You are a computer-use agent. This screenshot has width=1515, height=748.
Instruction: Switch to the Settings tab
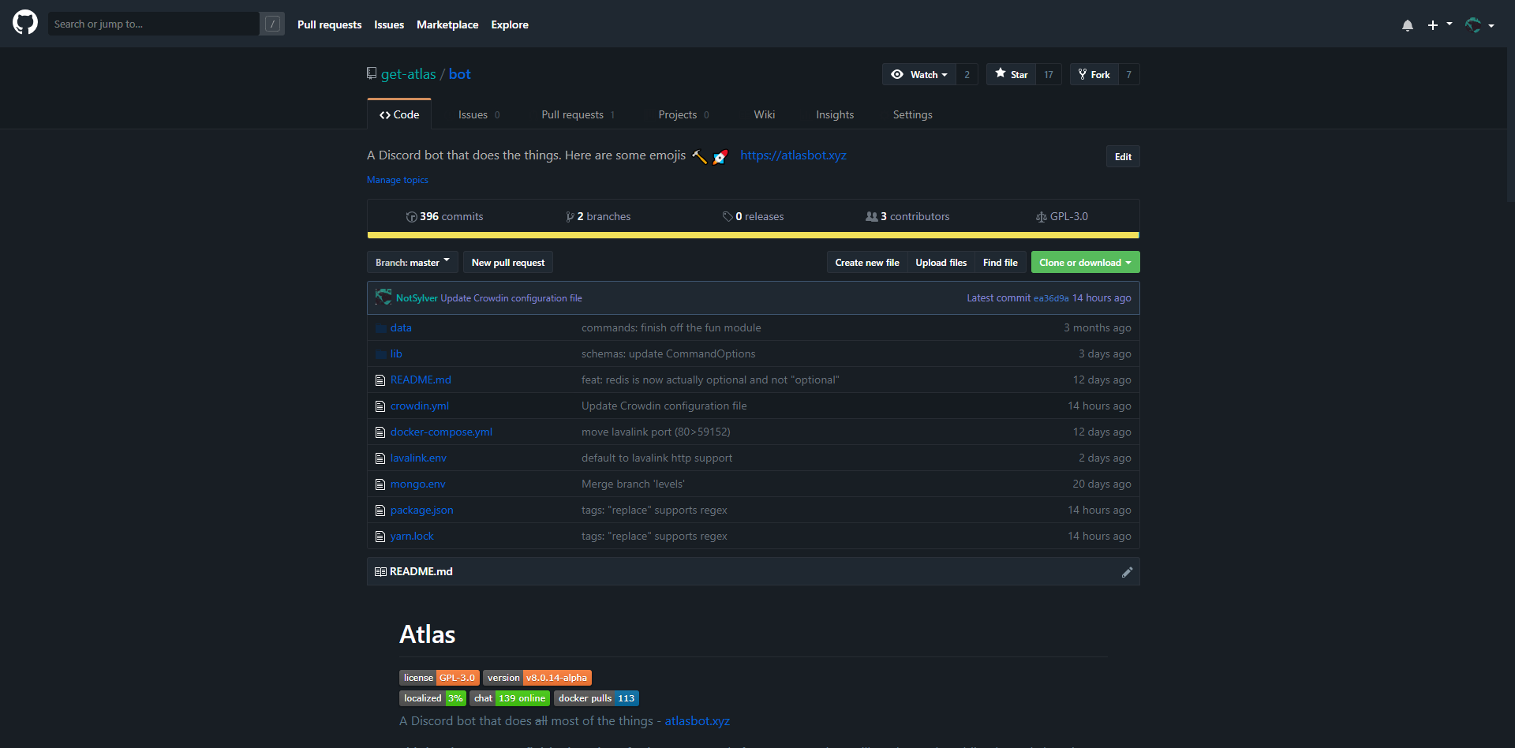click(x=913, y=114)
